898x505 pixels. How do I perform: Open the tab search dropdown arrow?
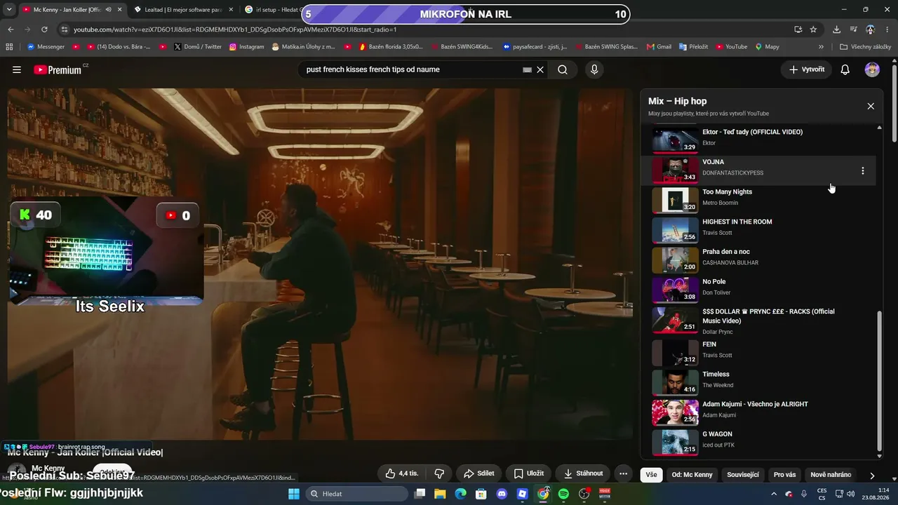(9, 10)
